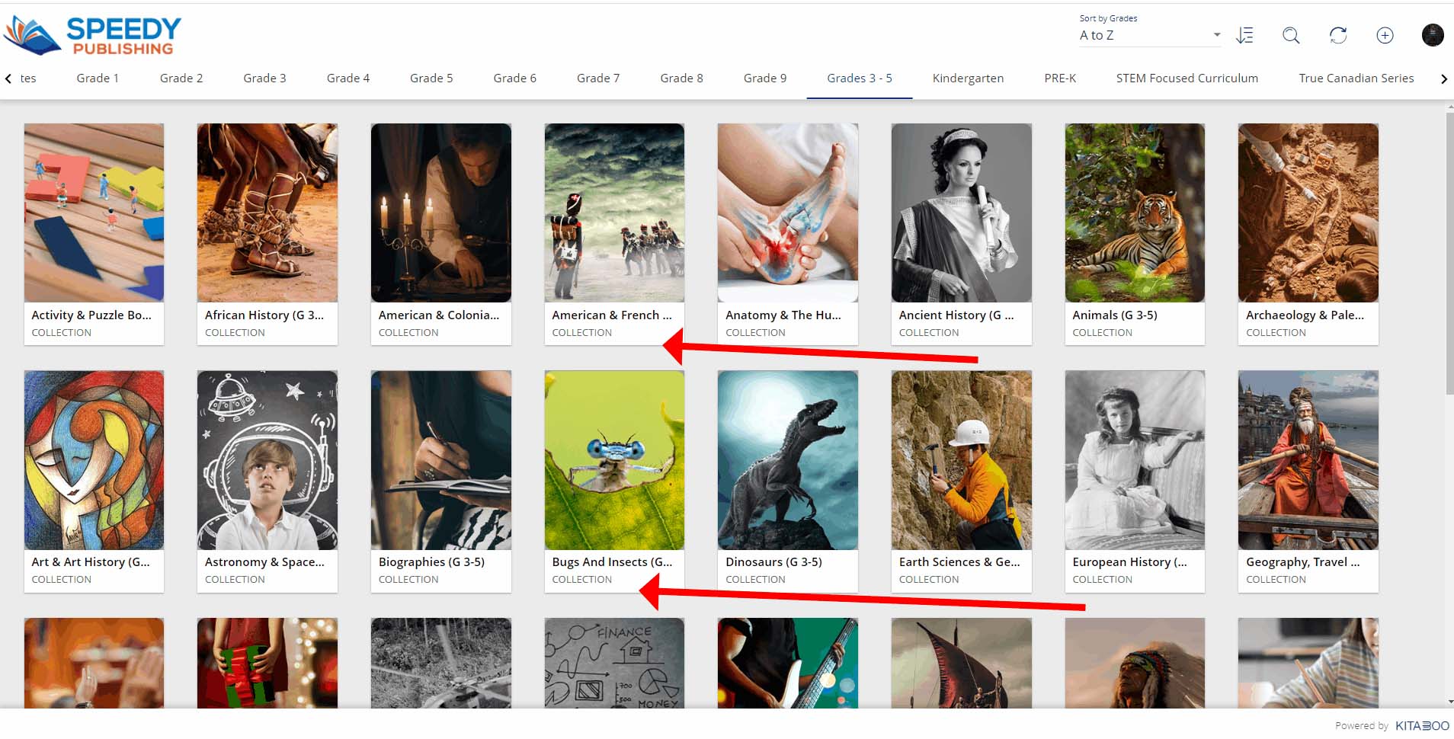This screenshot has height=739, width=1454.
Task: Select the Grades 3 - 5 tab
Action: (860, 78)
